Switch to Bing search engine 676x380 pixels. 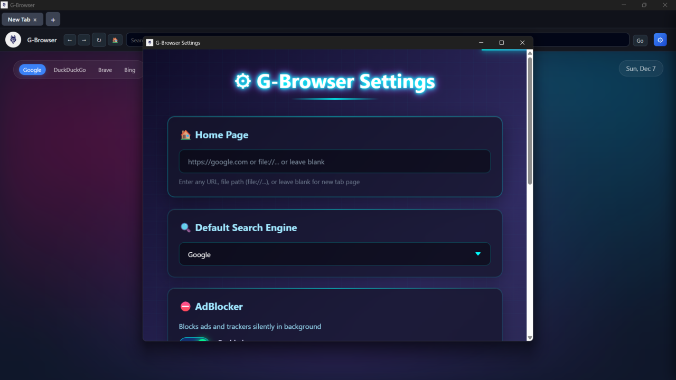point(129,69)
